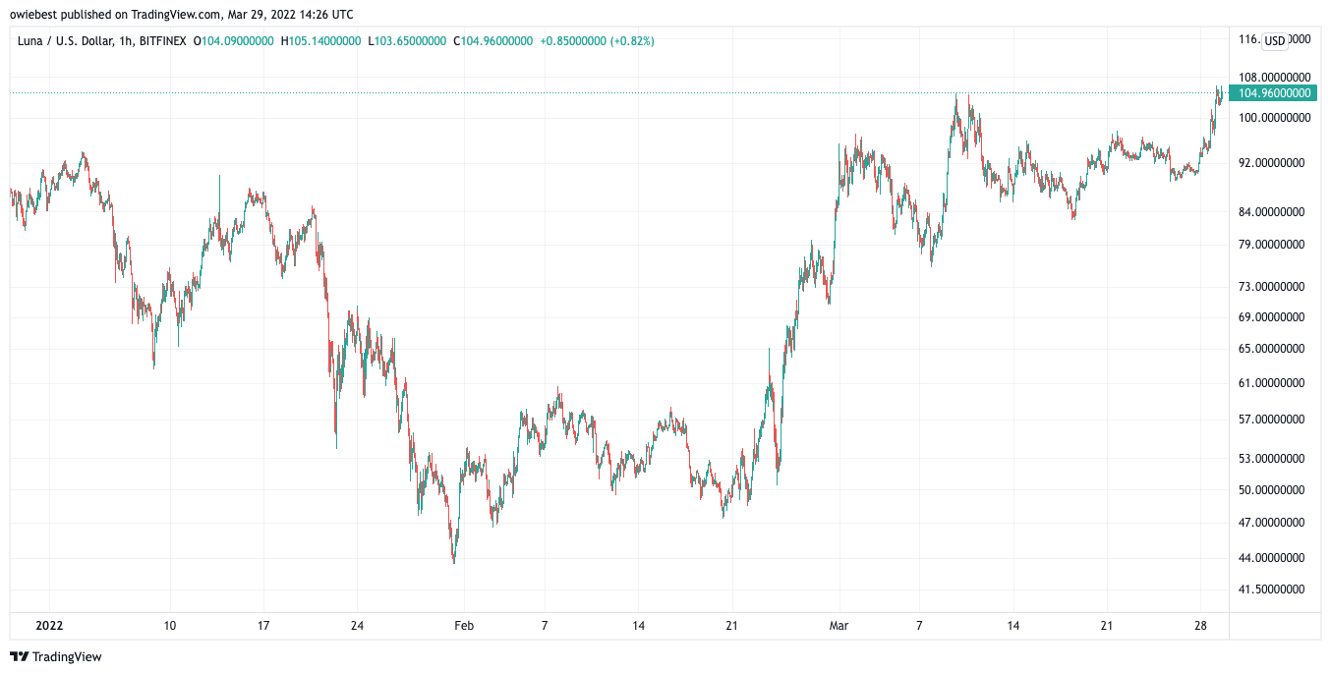Click the 108.00000000 price axis label
Image resolution: width=1331 pixels, height=674 pixels.
[x=1275, y=77]
